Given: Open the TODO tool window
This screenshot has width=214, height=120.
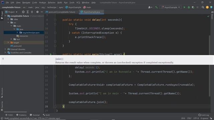Looking at the screenshot, I should tap(9, 115).
